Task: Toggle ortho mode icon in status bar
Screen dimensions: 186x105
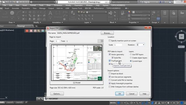Action: point(128,103)
